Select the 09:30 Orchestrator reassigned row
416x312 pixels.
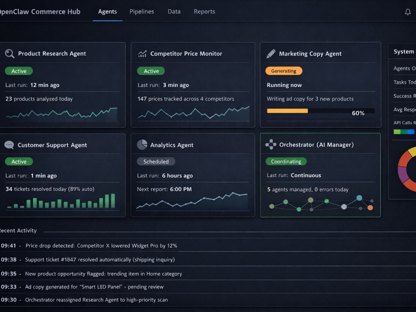click(x=208, y=300)
